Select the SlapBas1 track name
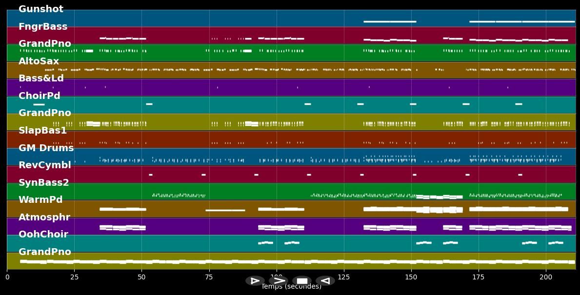Viewport: 580px width, 295px height. click(x=42, y=131)
